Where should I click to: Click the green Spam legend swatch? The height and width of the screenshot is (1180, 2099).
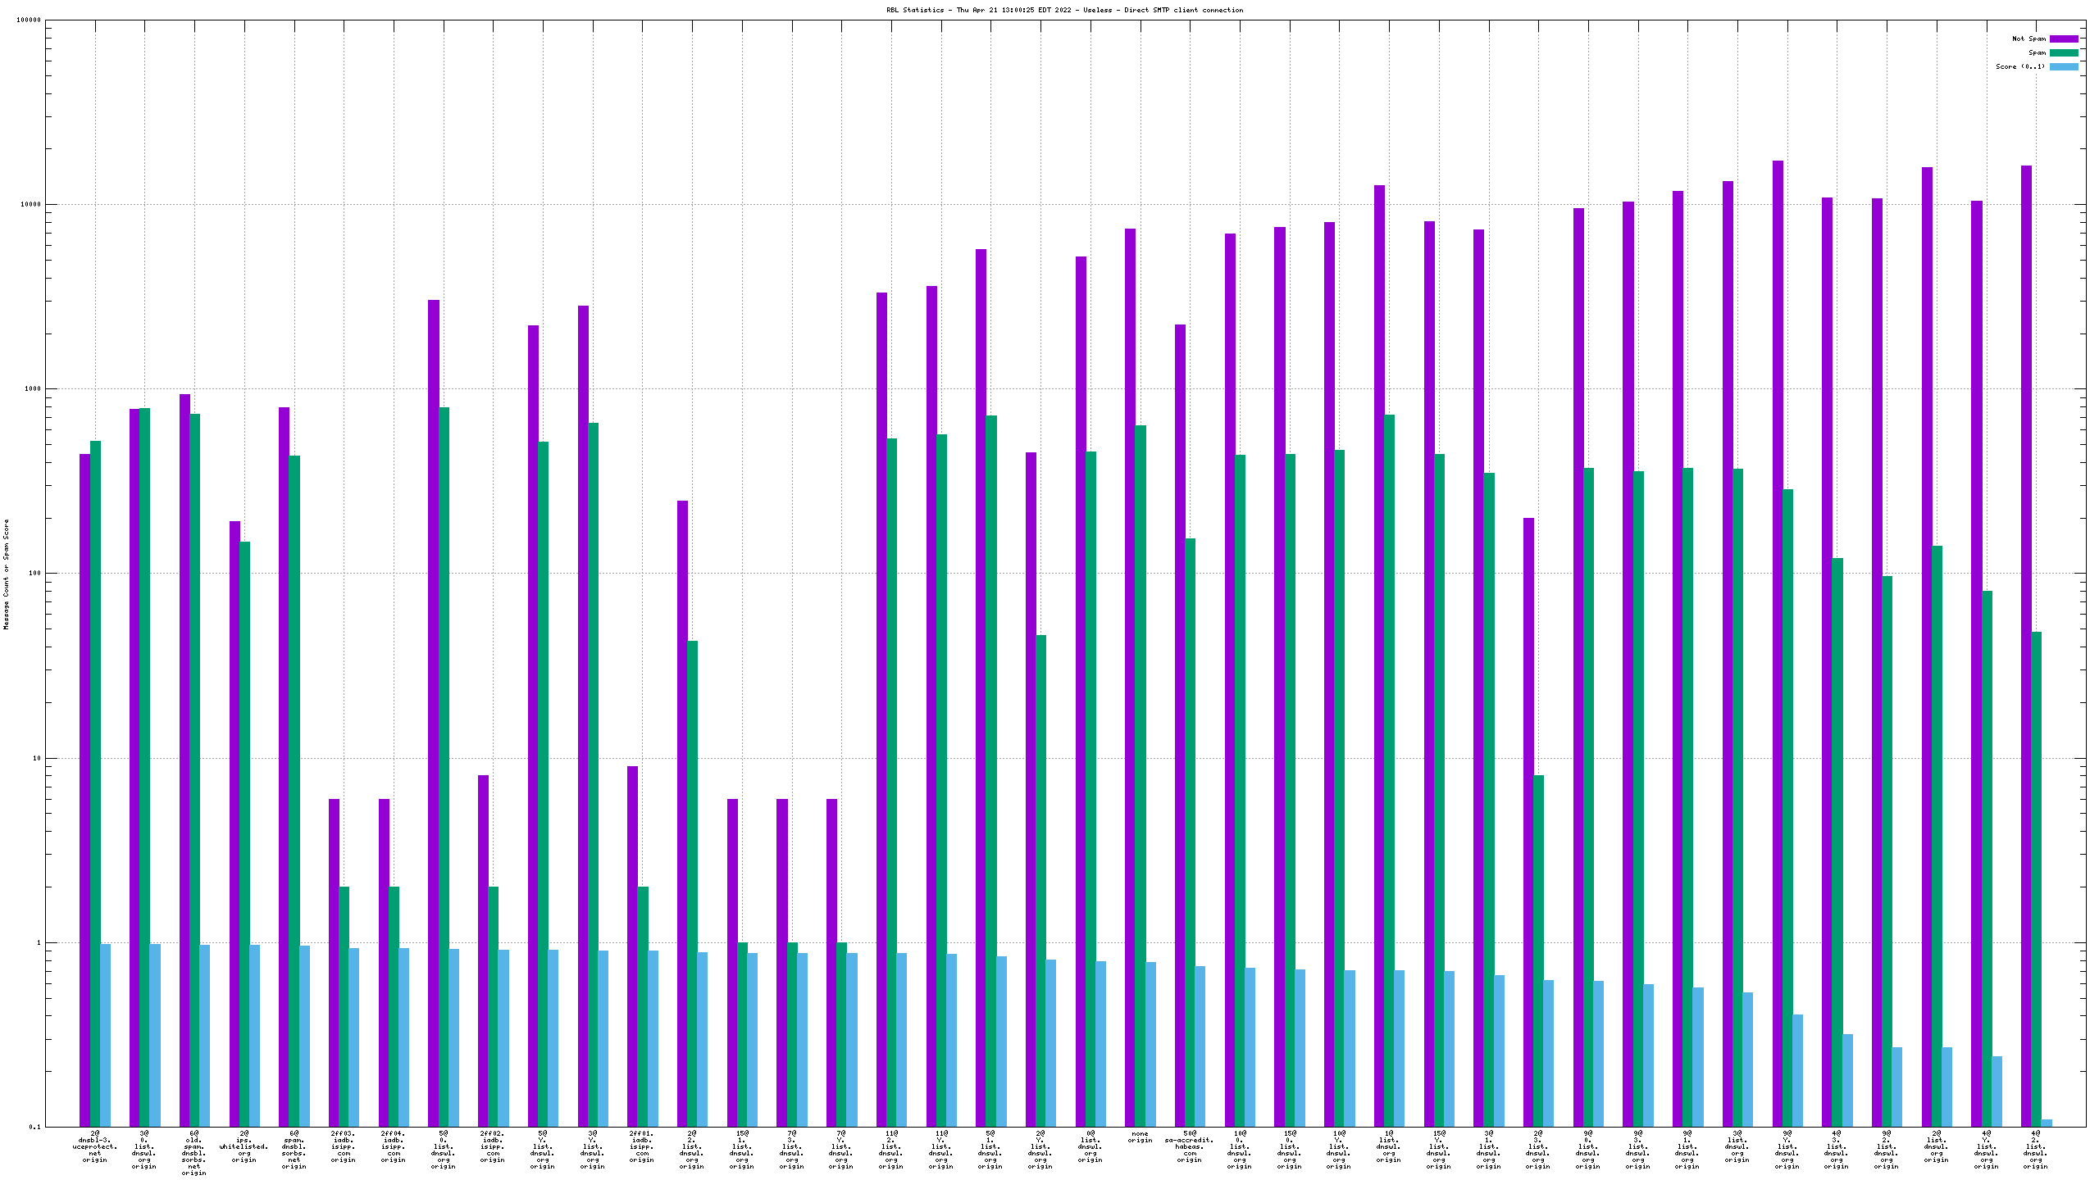tap(2064, 52)
